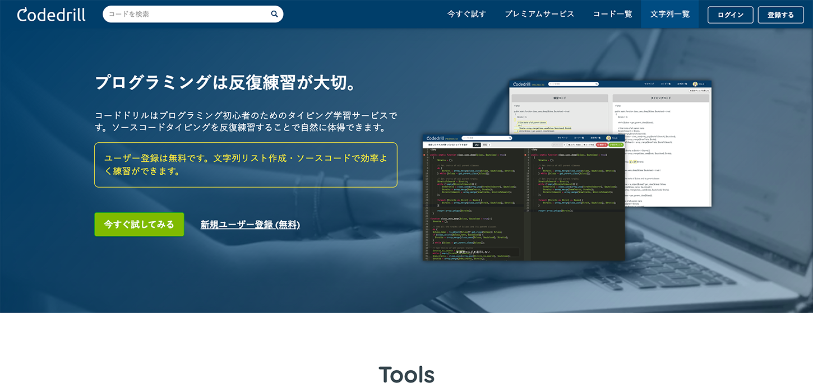
Task: Click the green button in the dark screenshot toolbar
Action: click(x=617, y=144)
